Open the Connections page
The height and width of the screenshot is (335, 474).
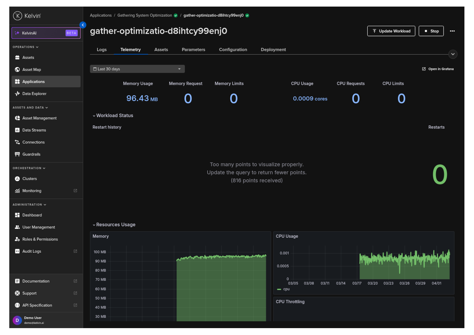click(x=33, y=142)
